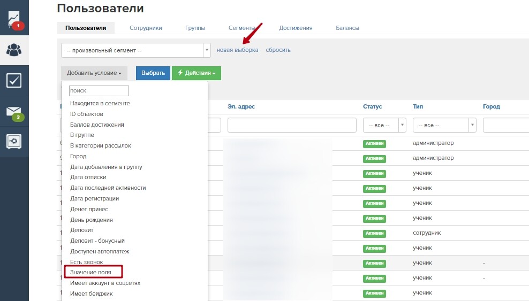Open the Тип filter dropdown

tap(444, 125)
